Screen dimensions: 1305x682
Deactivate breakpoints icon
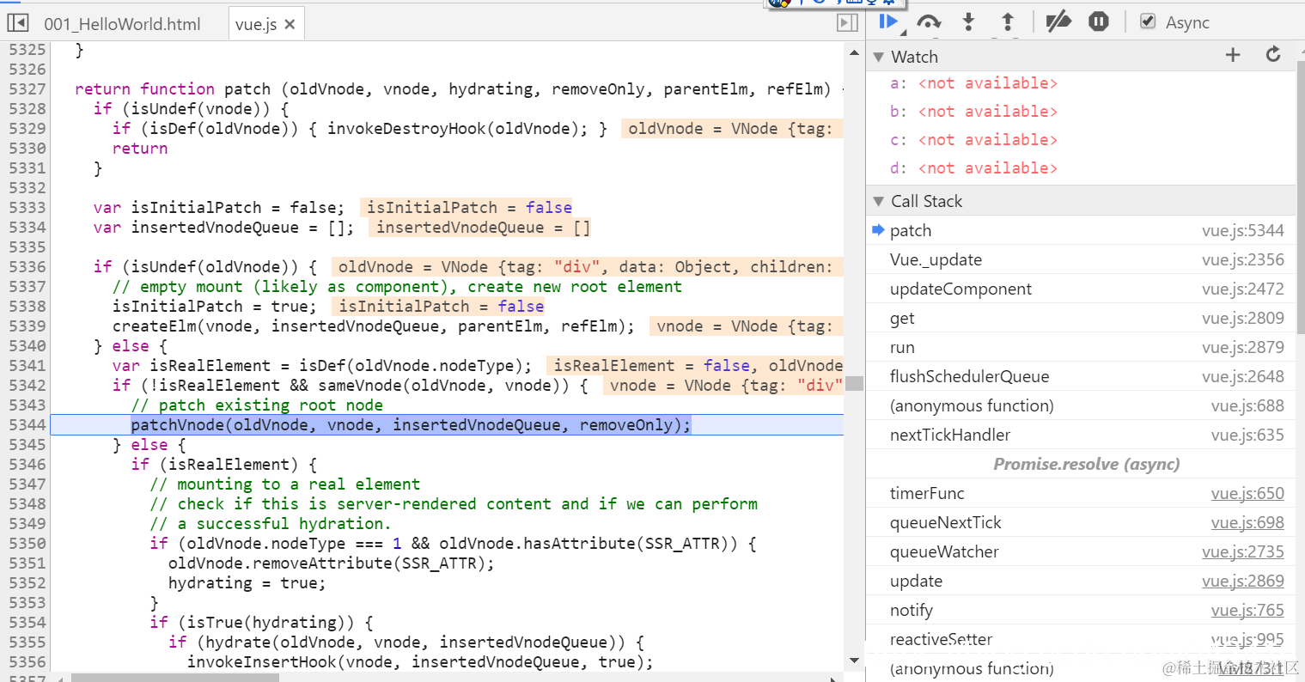[1058, 21]
